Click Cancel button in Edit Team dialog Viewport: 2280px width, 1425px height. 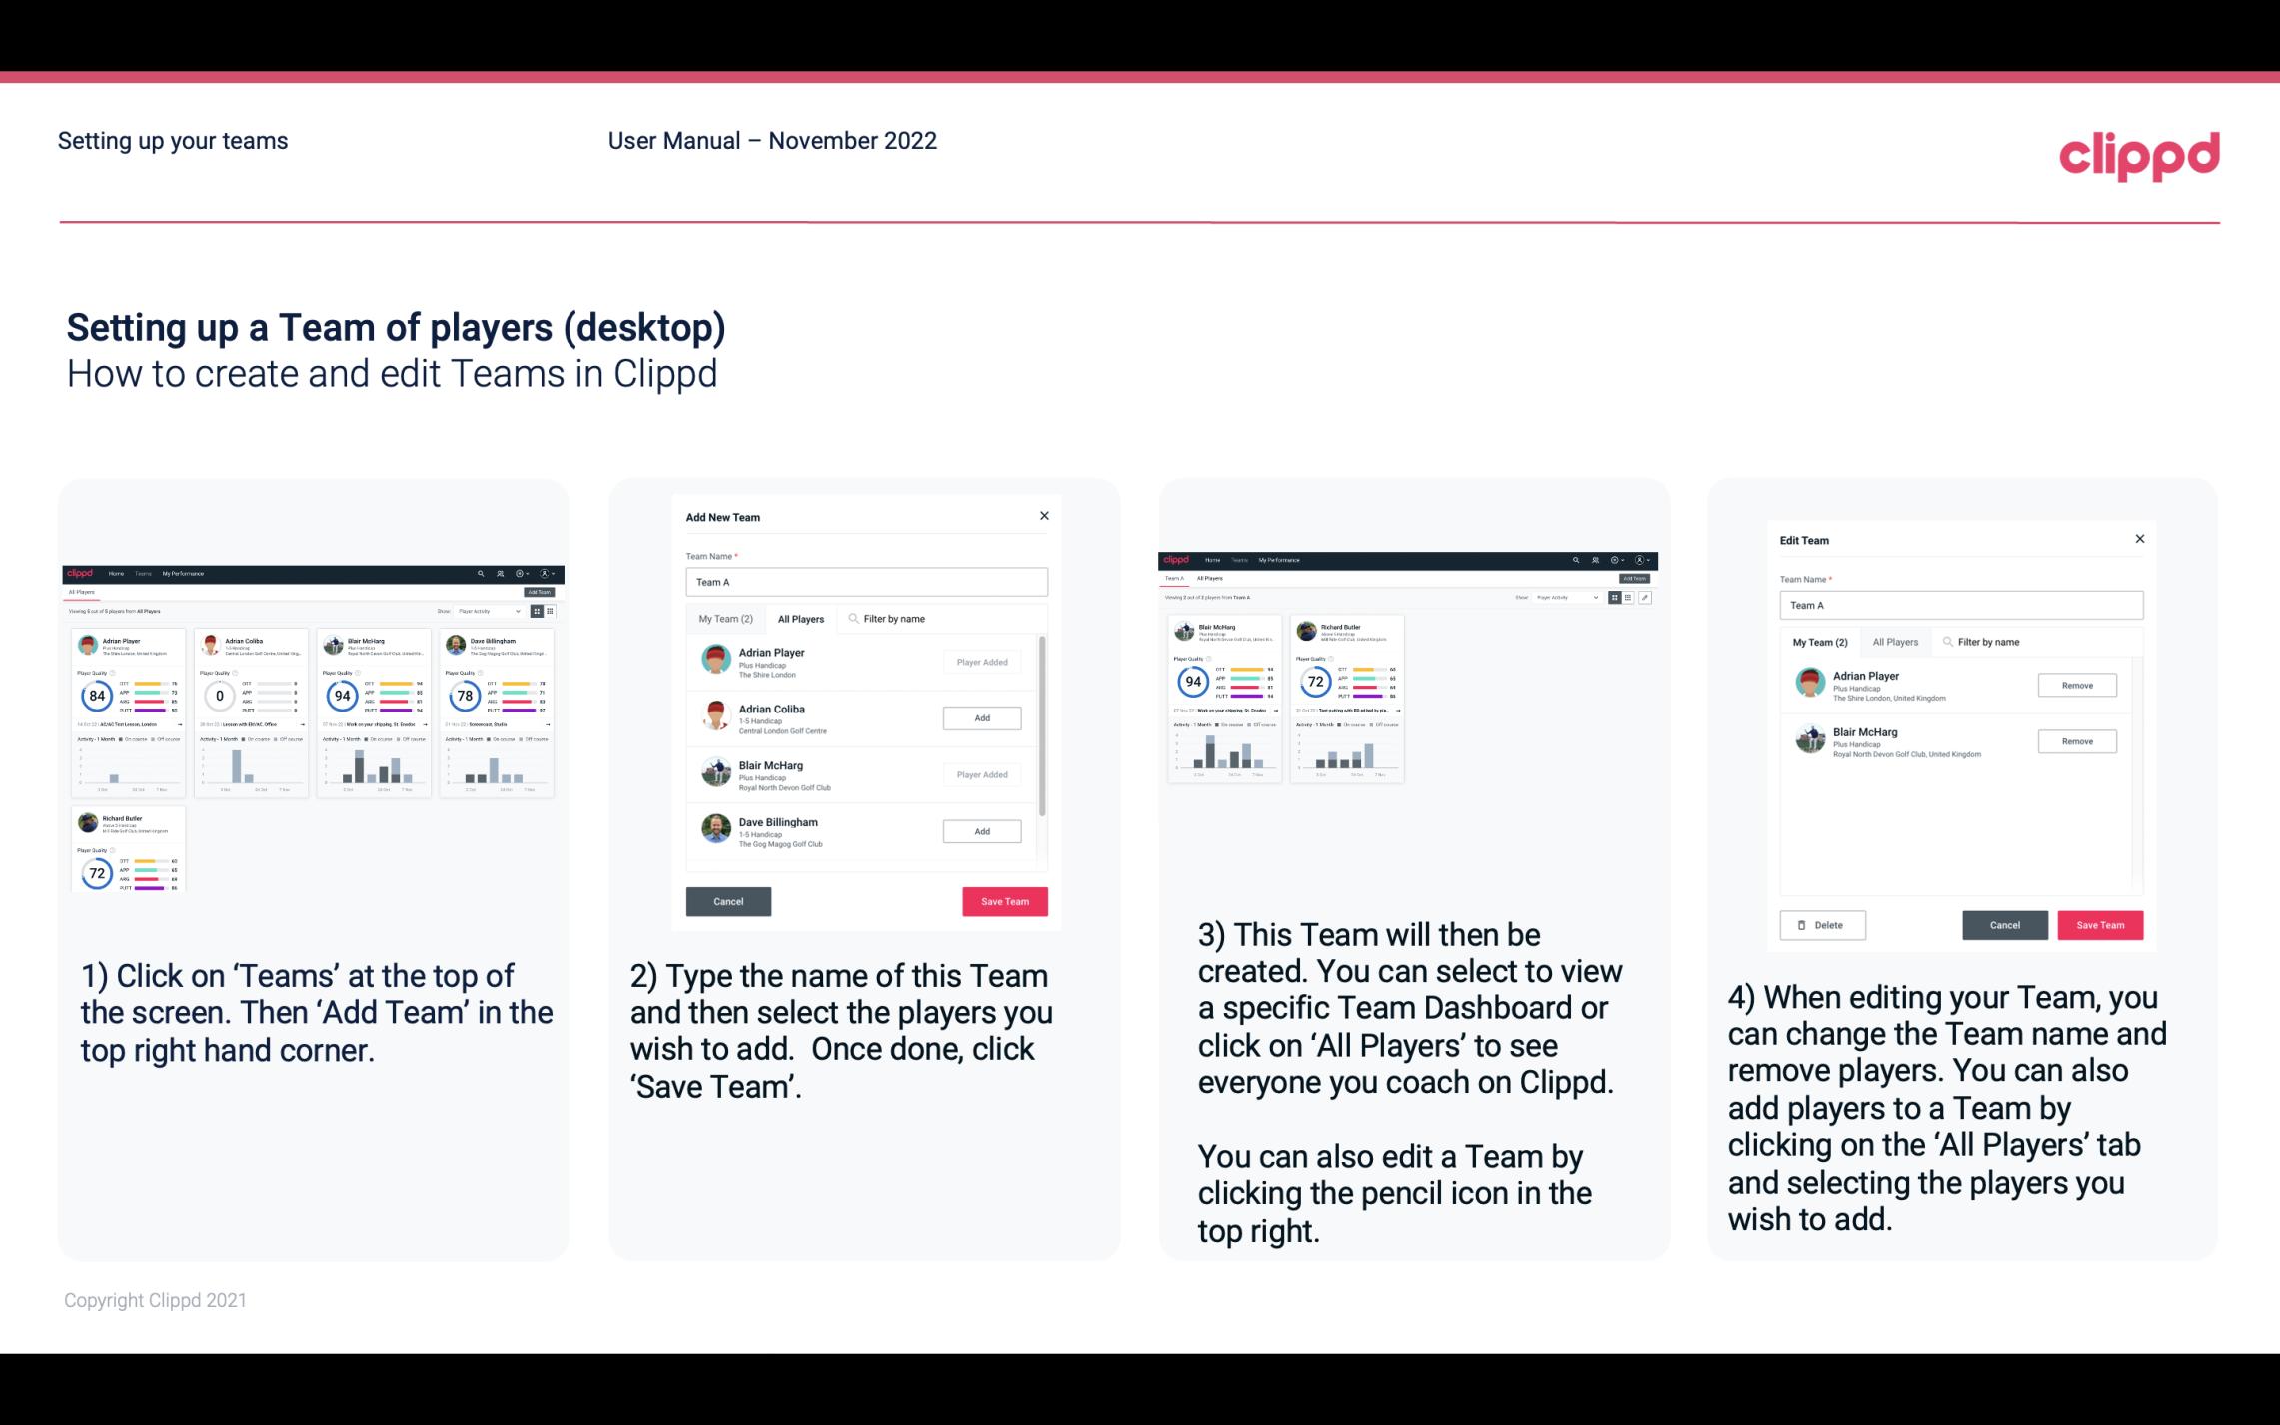[2004, 924]
